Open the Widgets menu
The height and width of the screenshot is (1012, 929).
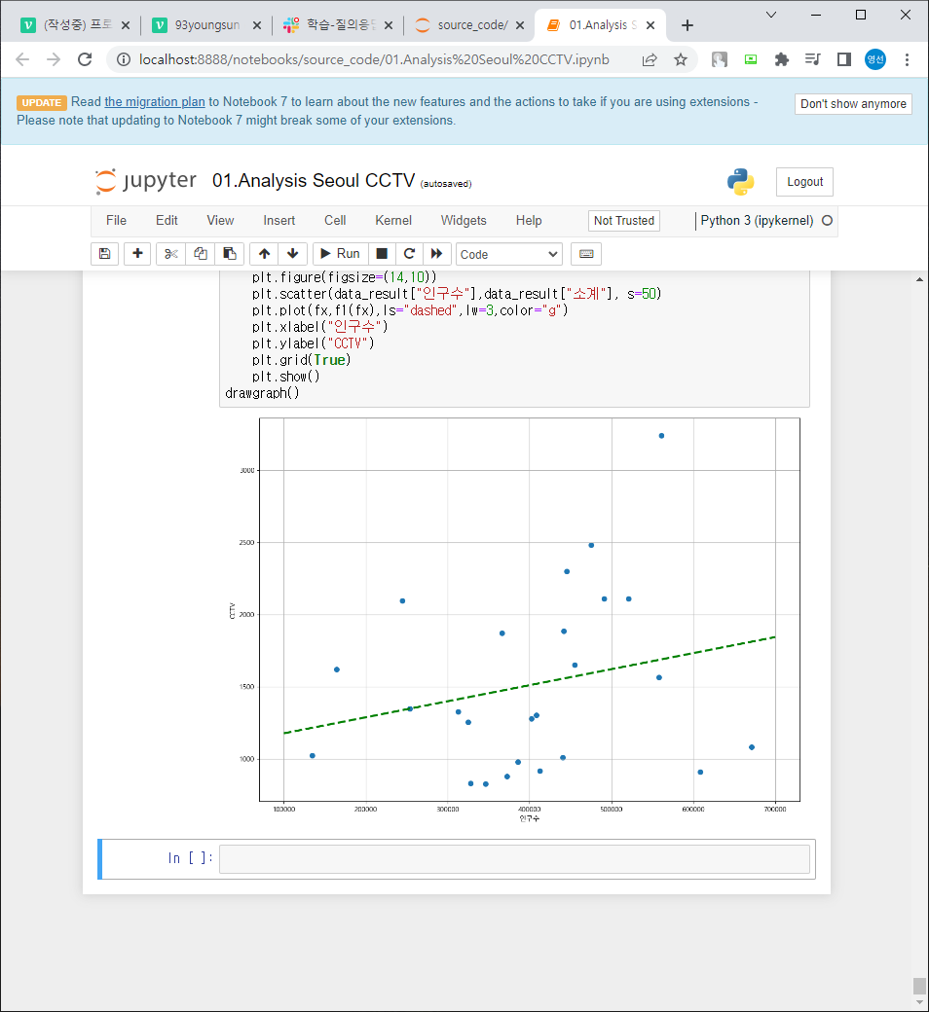coord(464,221)
